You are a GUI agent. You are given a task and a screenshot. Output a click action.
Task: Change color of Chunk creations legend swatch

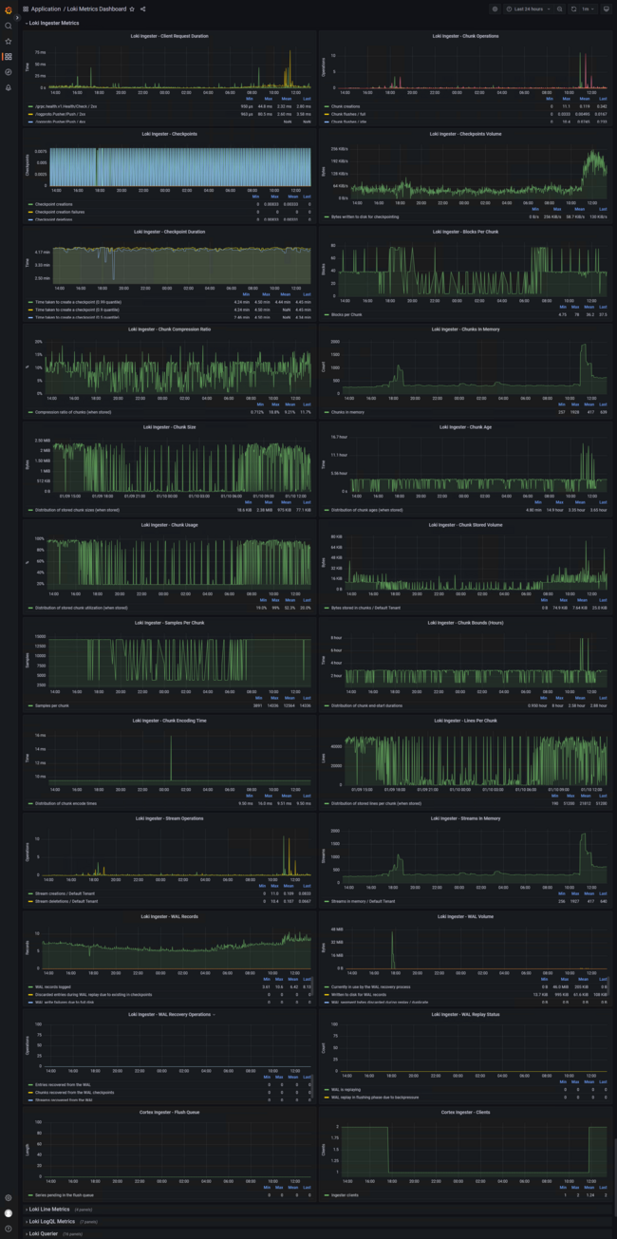pyautogui.click(x=327, y=106)
